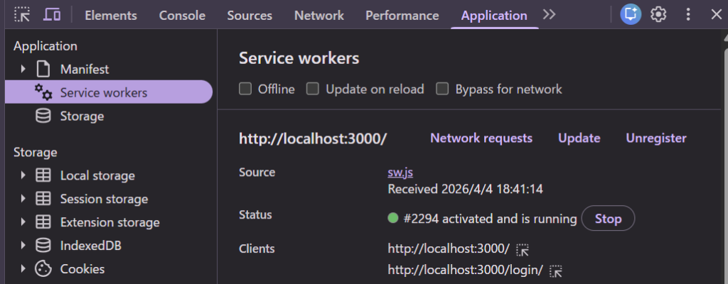Focus the localhost:3000/login client icon
Screen dimensions: 728x284
tap(557, 271)
